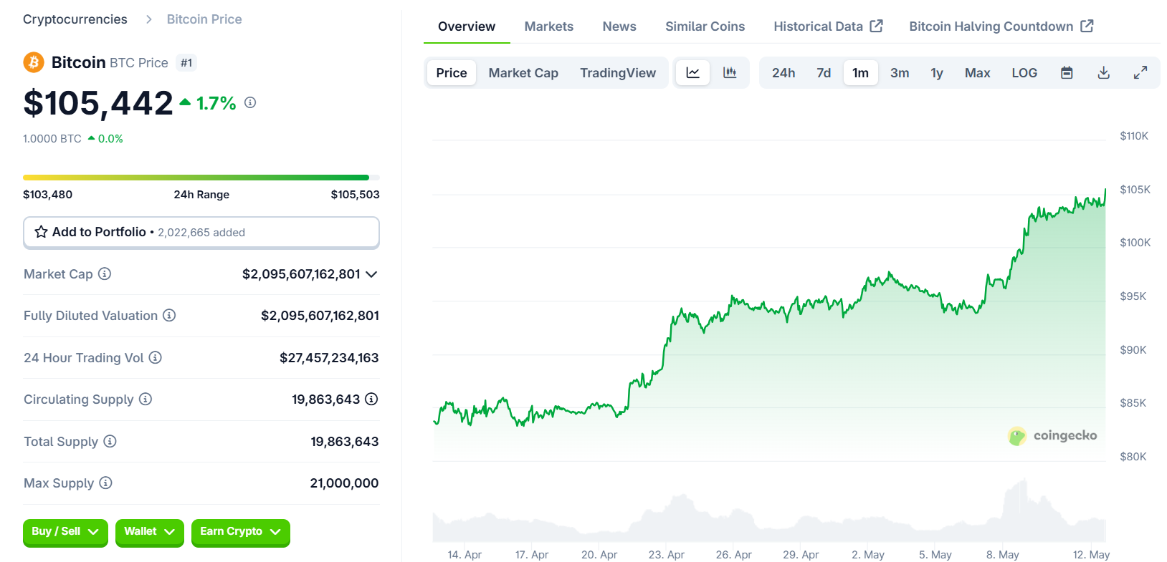Open the Markets tab
The height and width of the screenshot is (562, 1167).
click(x=548, y=26)
